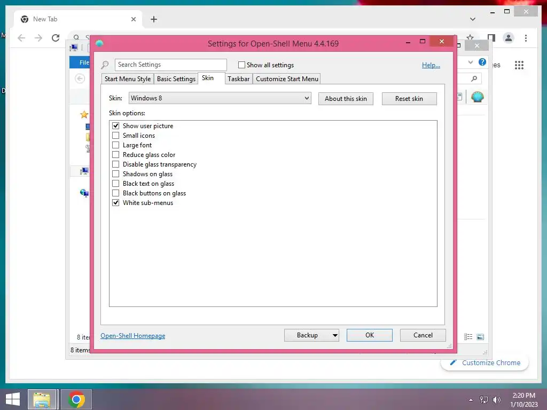Select Network icon in Explorer sidebar

(x=84, y=193)
